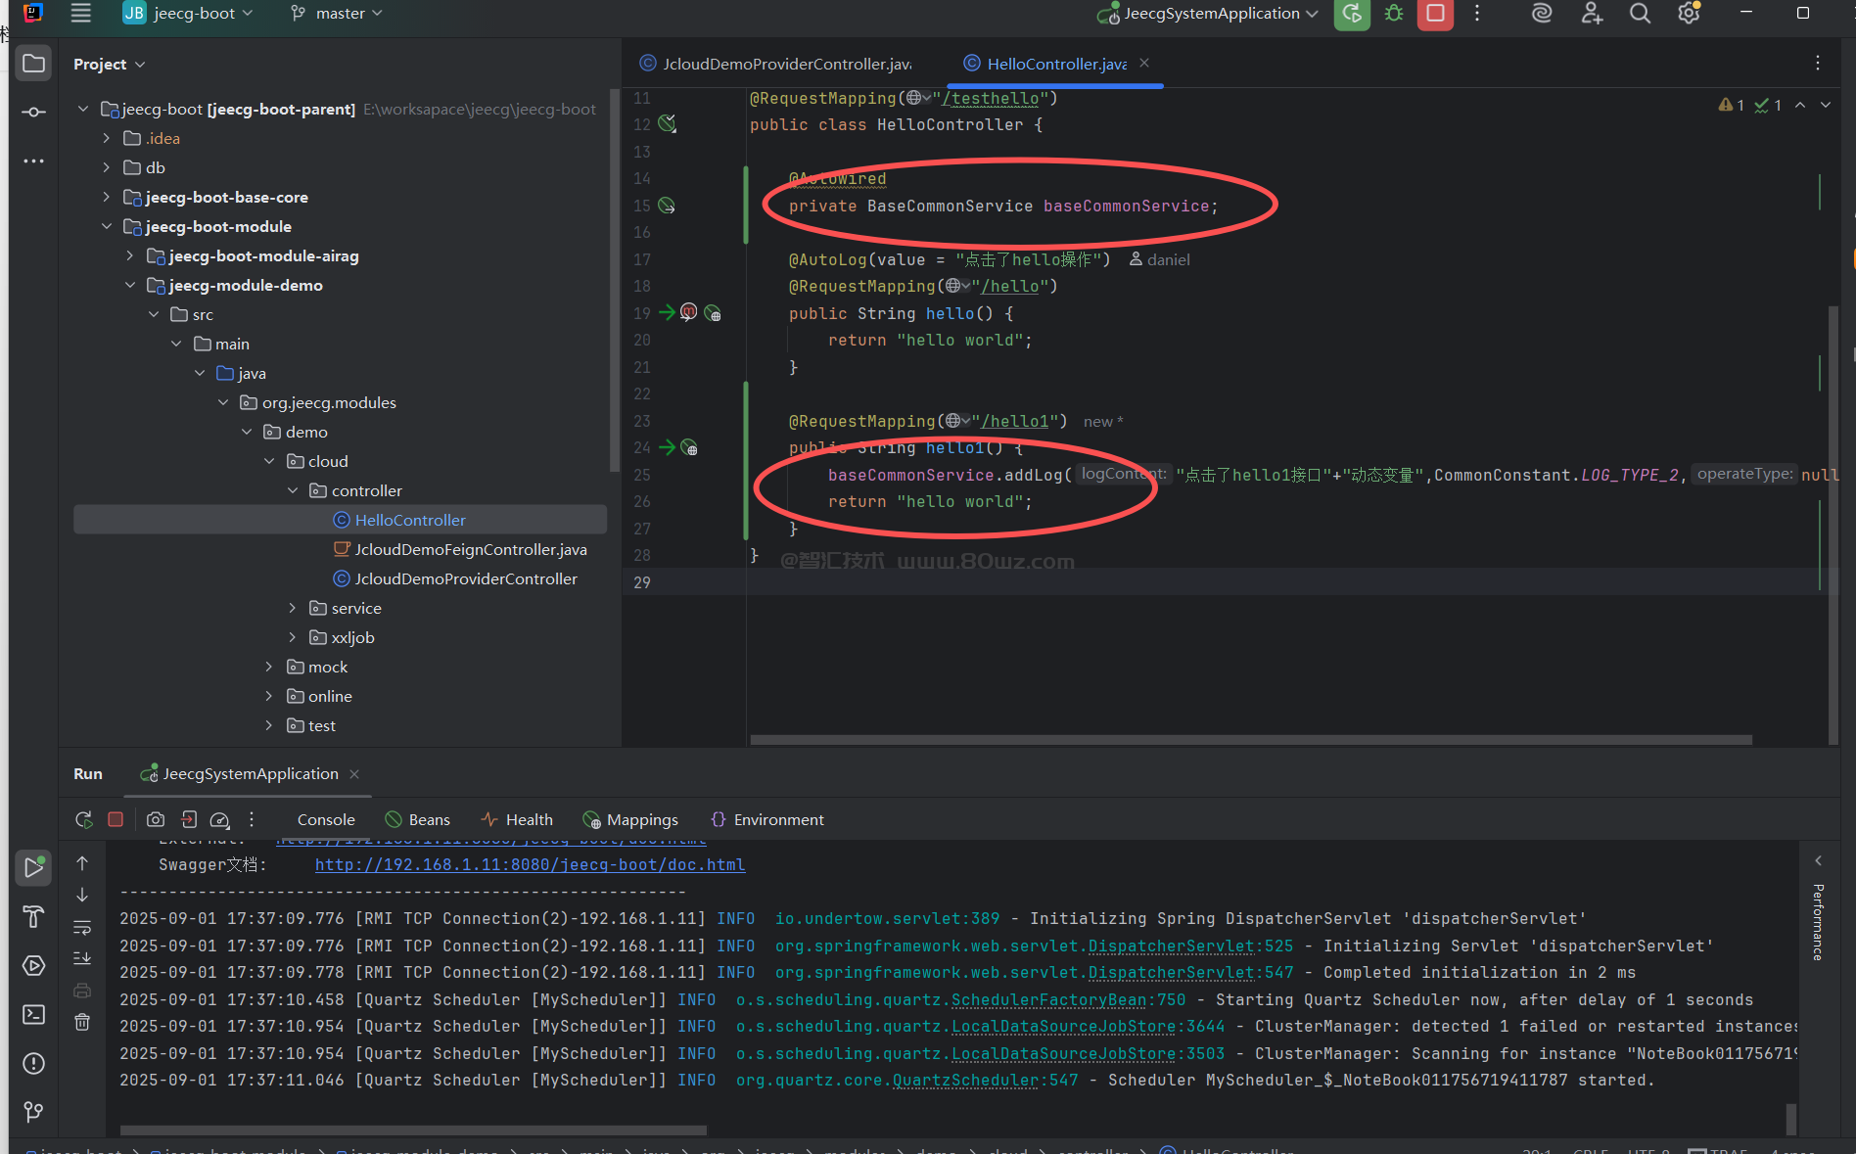Take a thread dump camera icon
1856x1154 pixels.
pos(156,819)
